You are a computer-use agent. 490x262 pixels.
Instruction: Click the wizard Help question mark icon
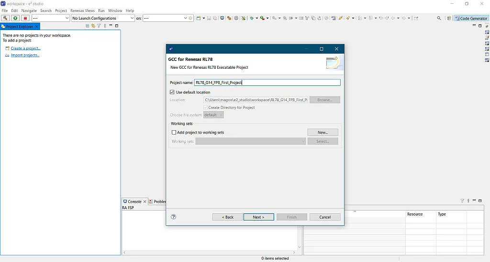(174, 217)
